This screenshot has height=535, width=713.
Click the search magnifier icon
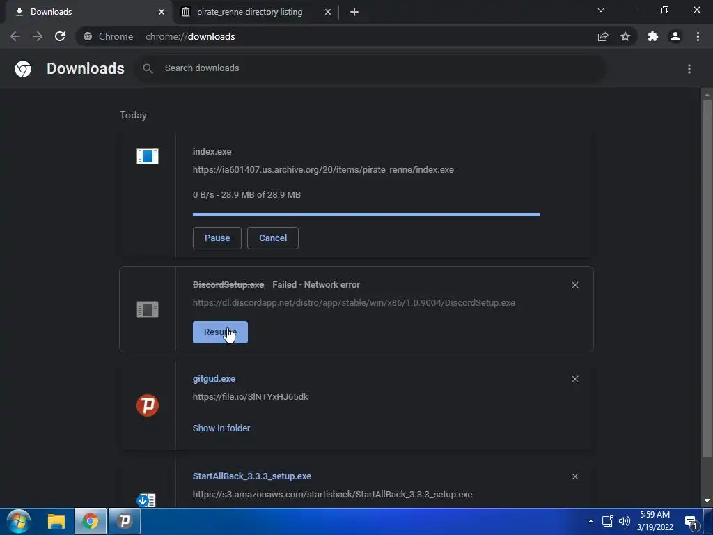pyautogui.click(x=148, y=69)
